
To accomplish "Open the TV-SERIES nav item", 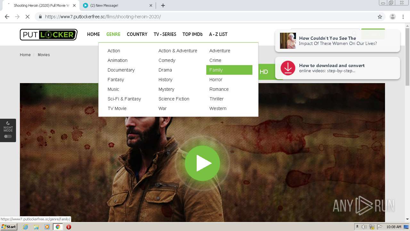I will (x=165, y=34).
